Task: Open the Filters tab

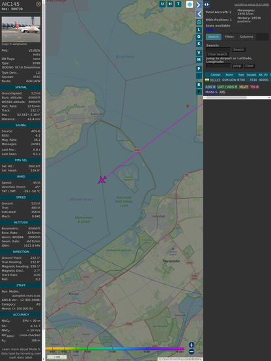Action: point(229,36)
